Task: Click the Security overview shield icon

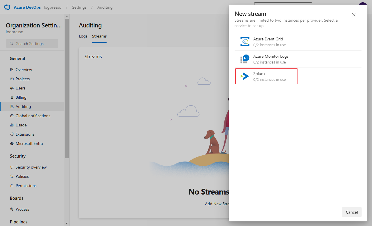Action: coord(12,167)
